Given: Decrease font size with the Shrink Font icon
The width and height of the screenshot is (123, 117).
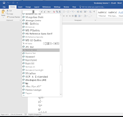Looking at the screenshot, I should (x=45, y=12).
